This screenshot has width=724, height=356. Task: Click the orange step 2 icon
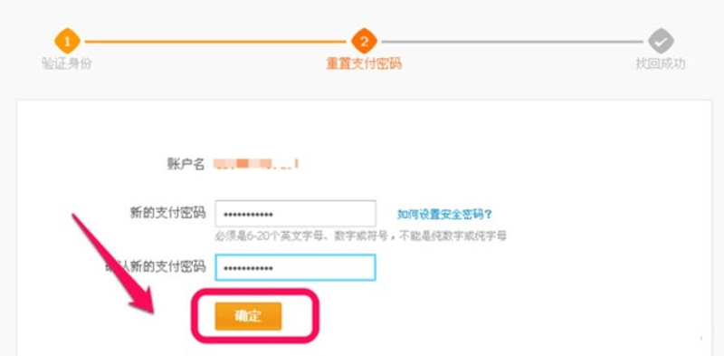[364, 41]
